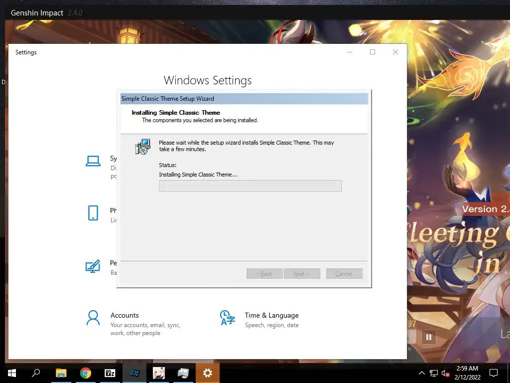Switch to Settings gear on the taskbar
Viewport: 510px width, 383px height.
point(208,373)
